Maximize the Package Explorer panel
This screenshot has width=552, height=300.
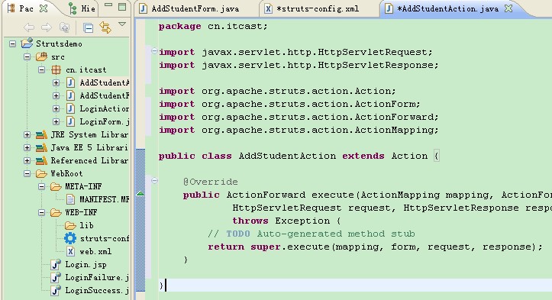[x=122, y=7]
